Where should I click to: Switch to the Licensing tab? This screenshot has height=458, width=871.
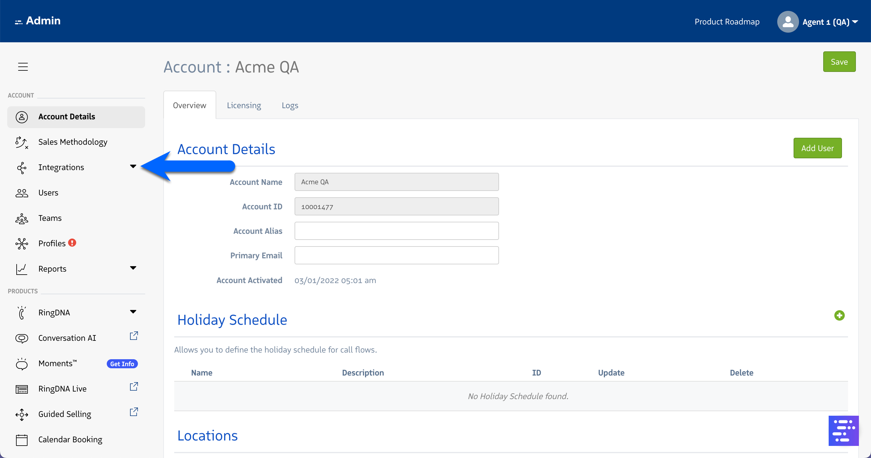point(244,105)
